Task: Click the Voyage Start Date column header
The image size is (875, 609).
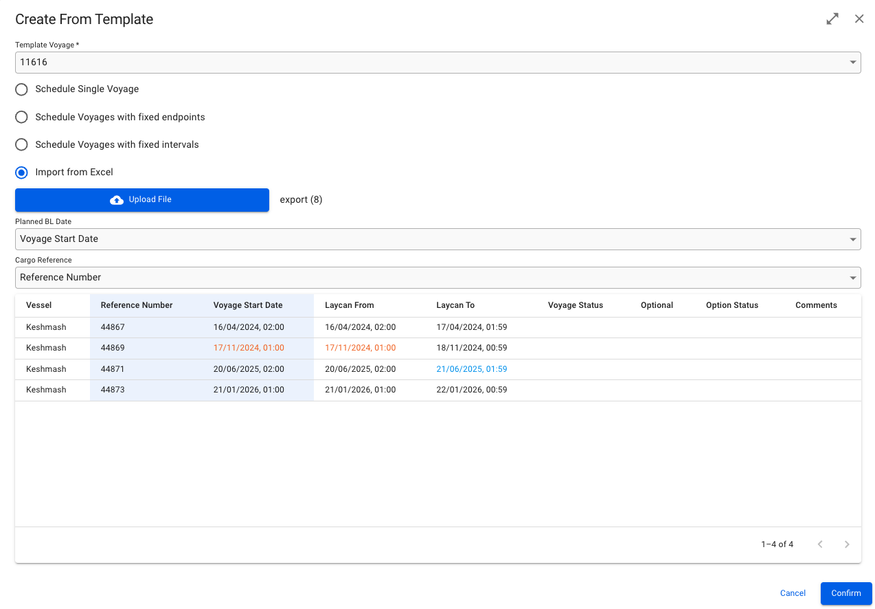Action: [x=248, y=305]
